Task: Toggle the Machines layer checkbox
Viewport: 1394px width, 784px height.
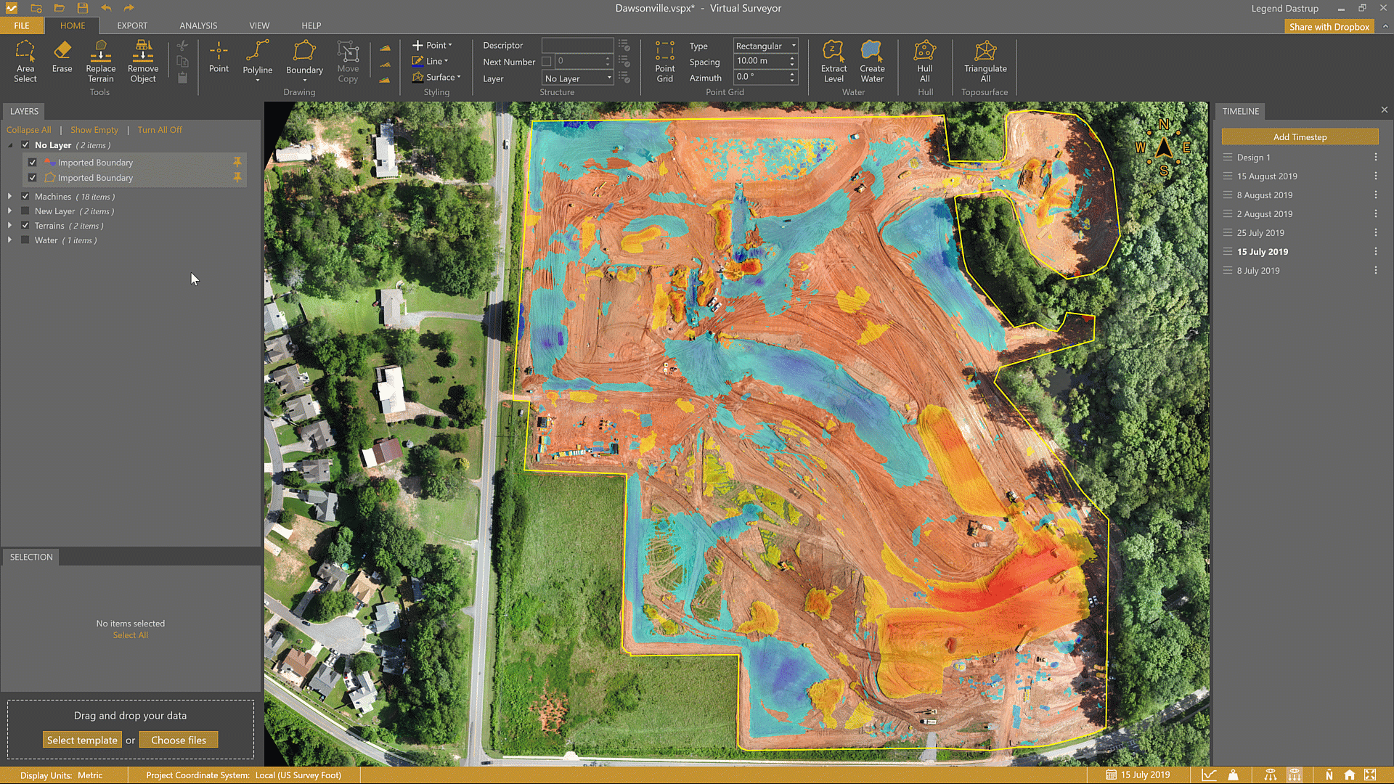Action: (x=25, y=197)
